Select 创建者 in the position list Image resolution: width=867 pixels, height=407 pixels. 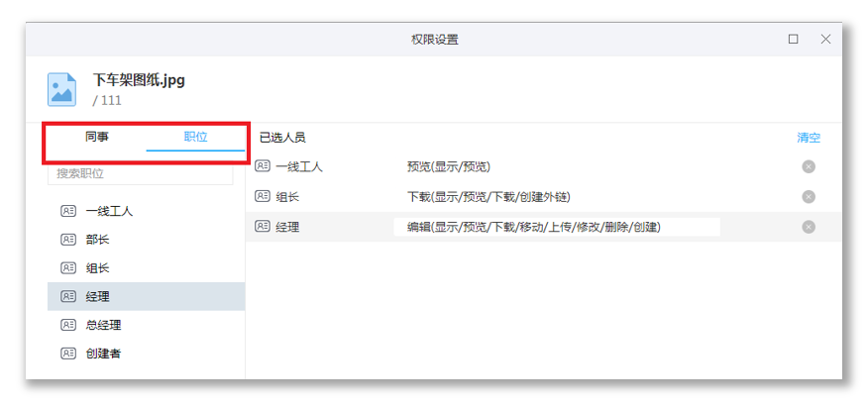147,354
